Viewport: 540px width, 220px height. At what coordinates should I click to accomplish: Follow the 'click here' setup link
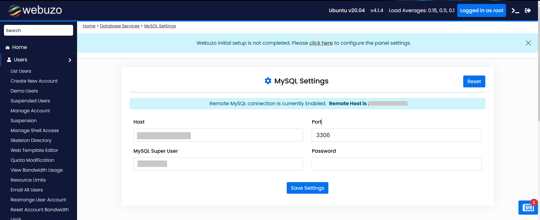coord(321,43)
